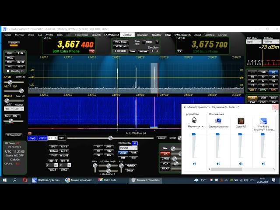Switch to Movavi Video Suite taskbar item
The image size is (280, 210).
pyautogui.click(x=79, y=180)
